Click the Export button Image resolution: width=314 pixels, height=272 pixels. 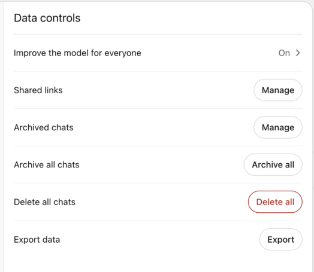click(281, 239)
